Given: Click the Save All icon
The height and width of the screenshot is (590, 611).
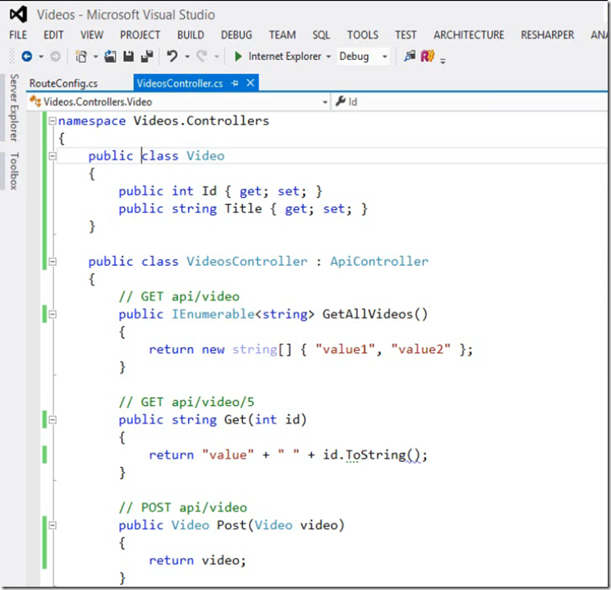Looking at the screenshot, I should click(147, 57).
